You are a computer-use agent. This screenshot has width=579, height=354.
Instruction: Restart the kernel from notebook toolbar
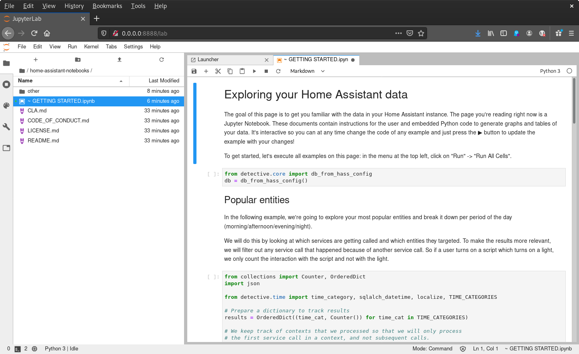pyautogui.click(x=278, y=71)
